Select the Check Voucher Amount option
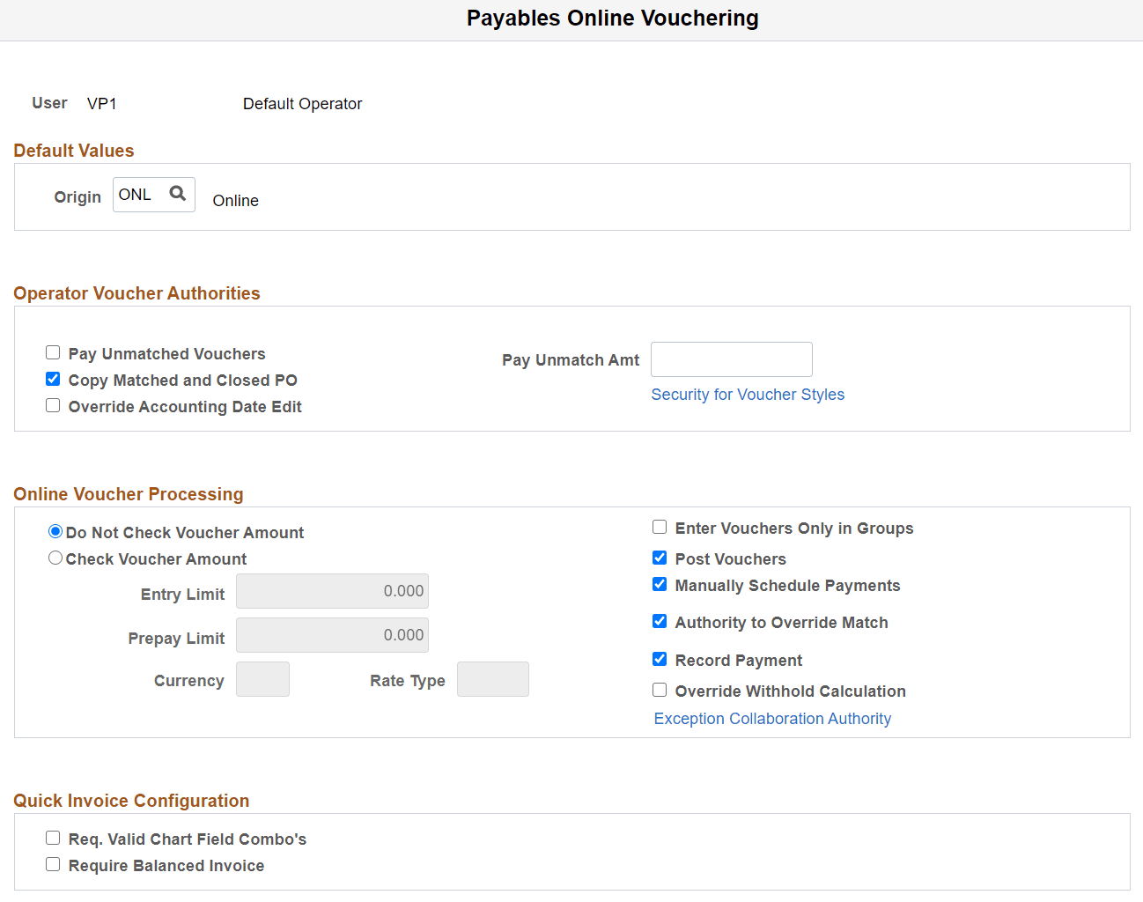This screenshot has height=902, width=1143. click(55, 557)
